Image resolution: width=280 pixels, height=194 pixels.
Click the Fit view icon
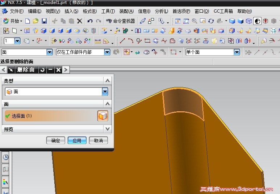click(x=178, y=21)
